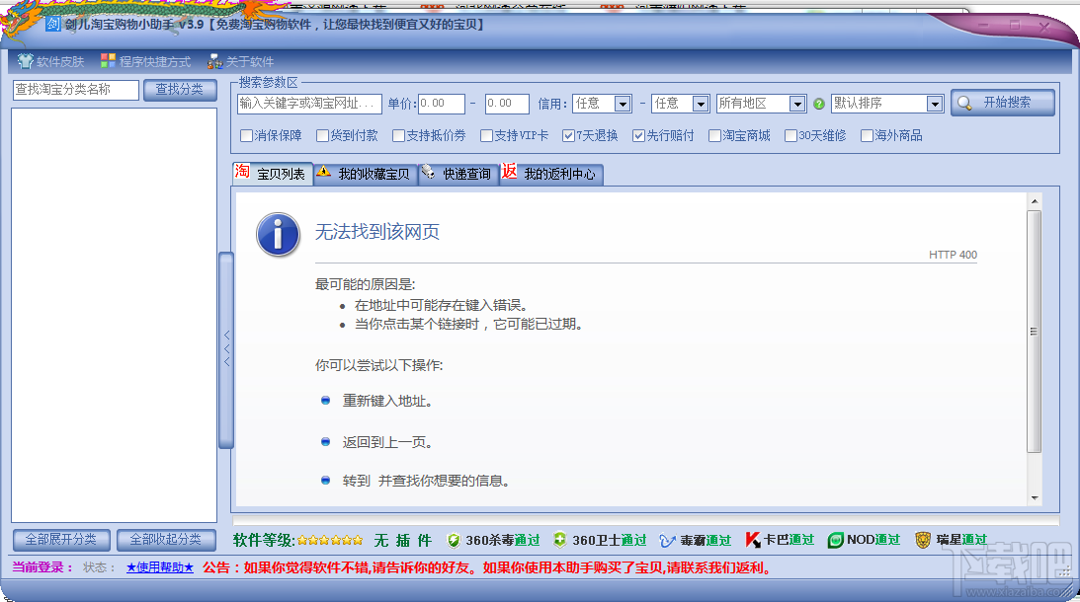The image size is (1080, 602).
Task: Open the ★使用帮助★ link
Action: [159, 569]
